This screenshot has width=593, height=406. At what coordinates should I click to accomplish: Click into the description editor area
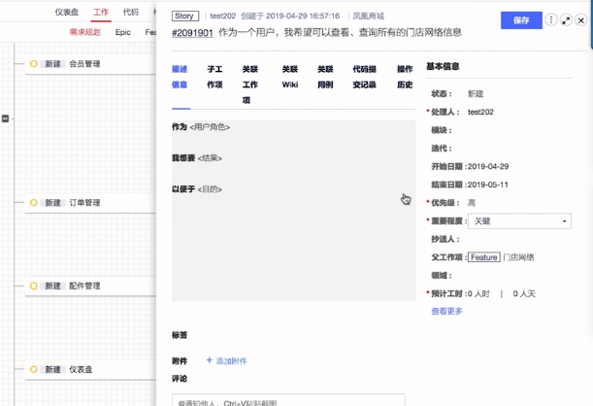click(x=293, y=211)
